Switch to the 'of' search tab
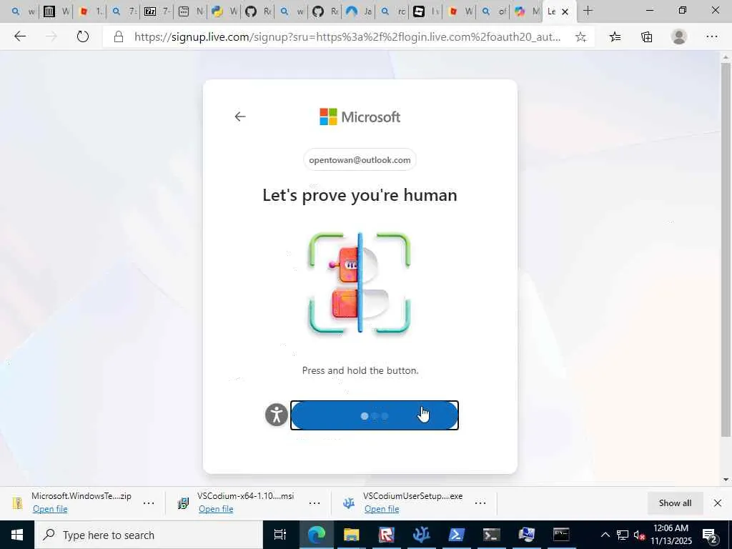 (x=493, y=11)
